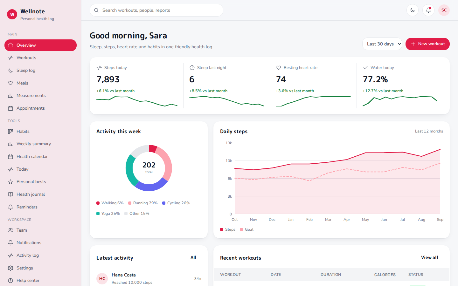Screen dimensions: 458x286
Task: Click the HC avatar of Hana Costa
Action: tap(102, 278)
